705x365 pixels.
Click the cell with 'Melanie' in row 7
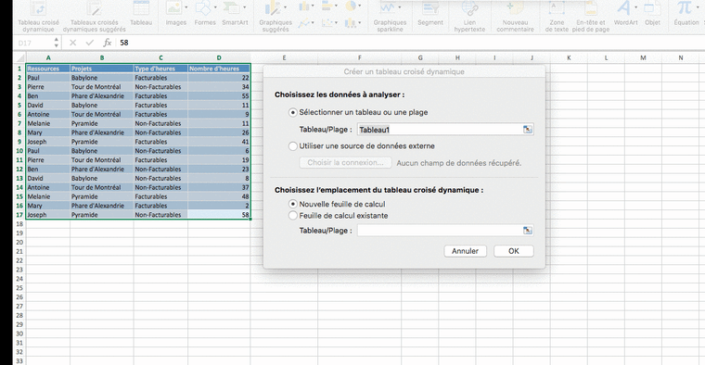[48, 123]
